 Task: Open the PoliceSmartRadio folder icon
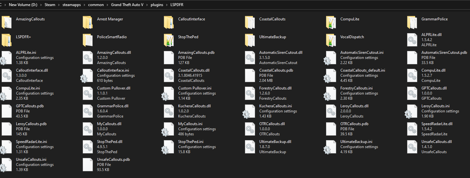pyautogui.click(x=87, y=40)
